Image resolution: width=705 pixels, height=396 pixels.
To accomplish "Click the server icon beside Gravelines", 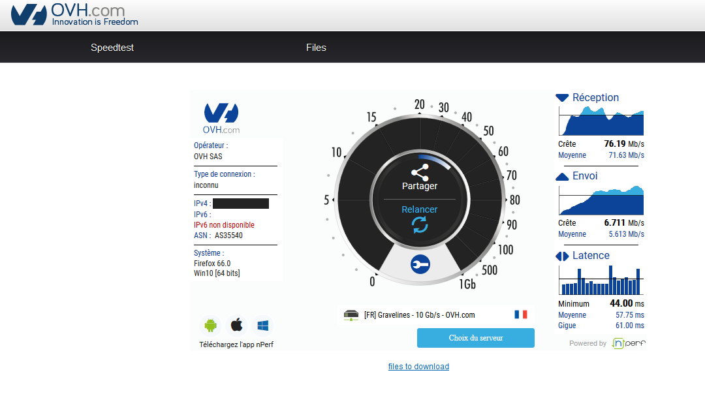I will pos(351,315).
